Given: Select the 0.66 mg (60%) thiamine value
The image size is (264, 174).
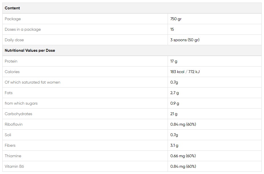Looking at the screenshot, I should click(183, 156).
